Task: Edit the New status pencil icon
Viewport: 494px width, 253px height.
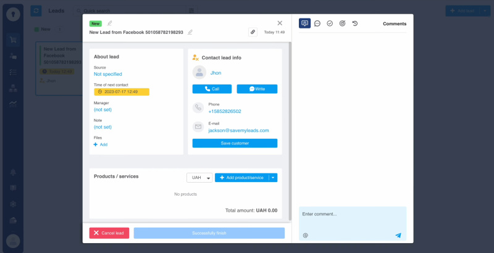Action: click(x=110, y=23)
